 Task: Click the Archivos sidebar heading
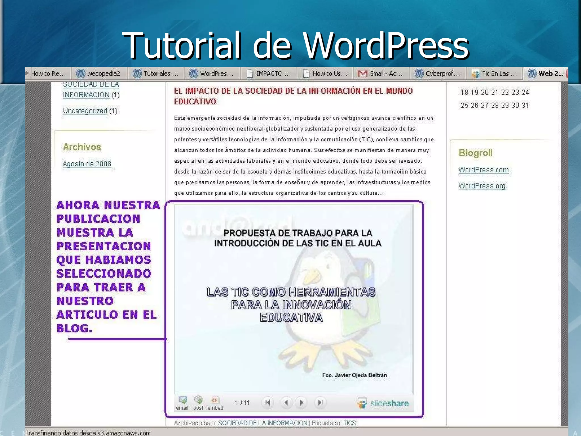click(x=82, y=147)
